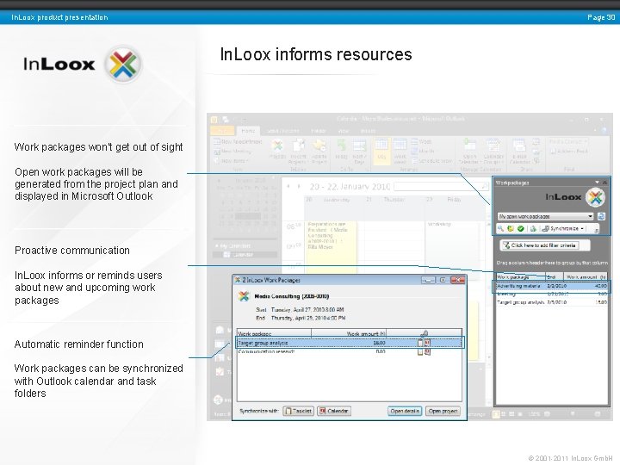Select the 'Communication research' row in dialog
The image size is (620, 465).
click(349, 351)
